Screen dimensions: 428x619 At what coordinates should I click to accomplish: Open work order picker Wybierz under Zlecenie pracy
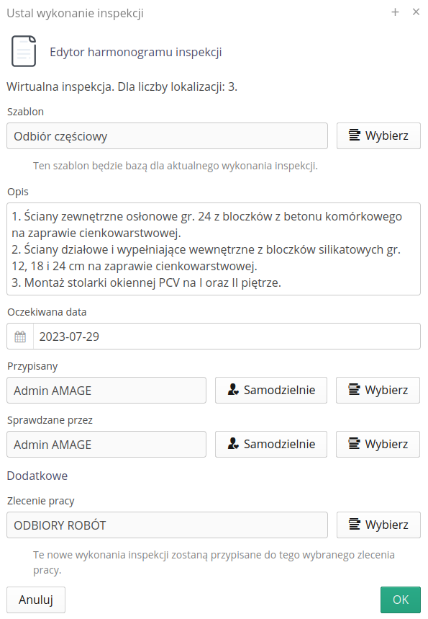click(378, 525)
